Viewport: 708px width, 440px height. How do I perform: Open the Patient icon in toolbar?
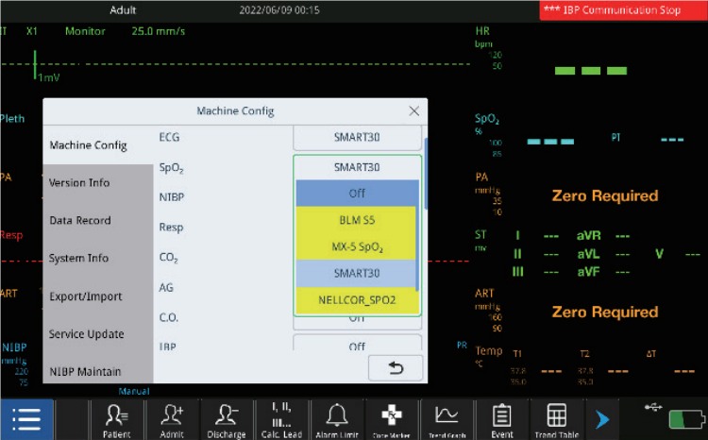coord(117,419)
